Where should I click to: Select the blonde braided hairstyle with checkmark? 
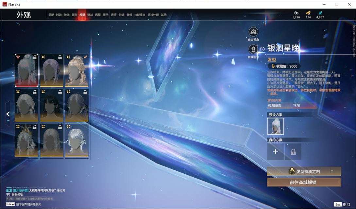77,70
